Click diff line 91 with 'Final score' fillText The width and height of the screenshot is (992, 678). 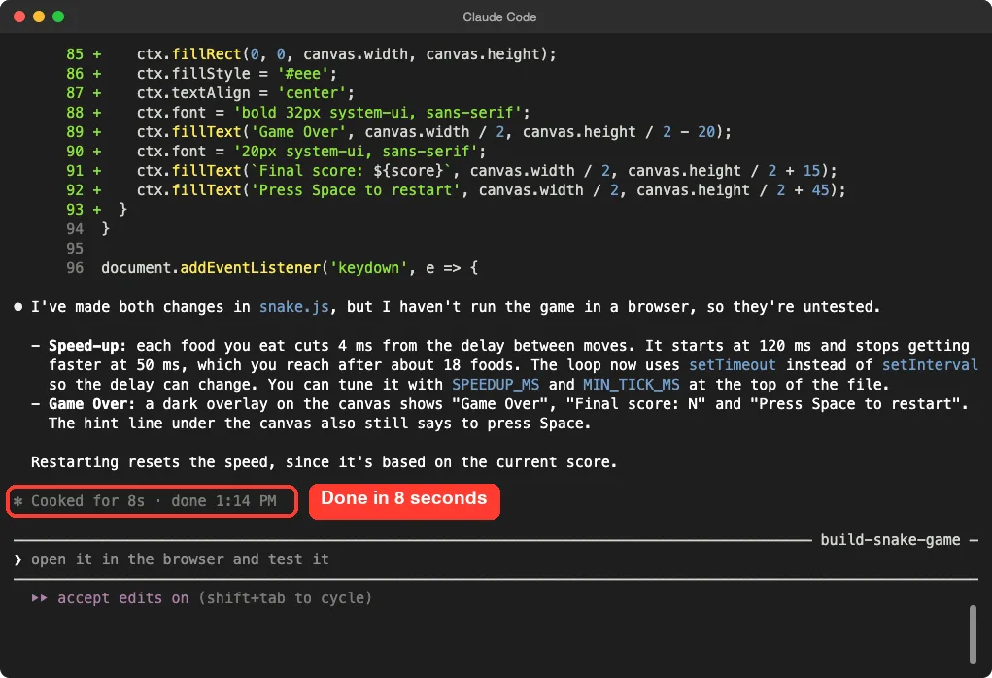[451, 171]
